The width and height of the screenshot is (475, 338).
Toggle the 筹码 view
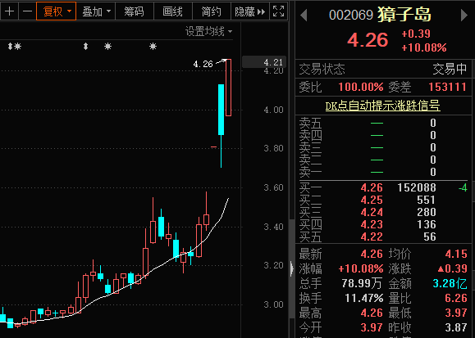tap(135, 11)
